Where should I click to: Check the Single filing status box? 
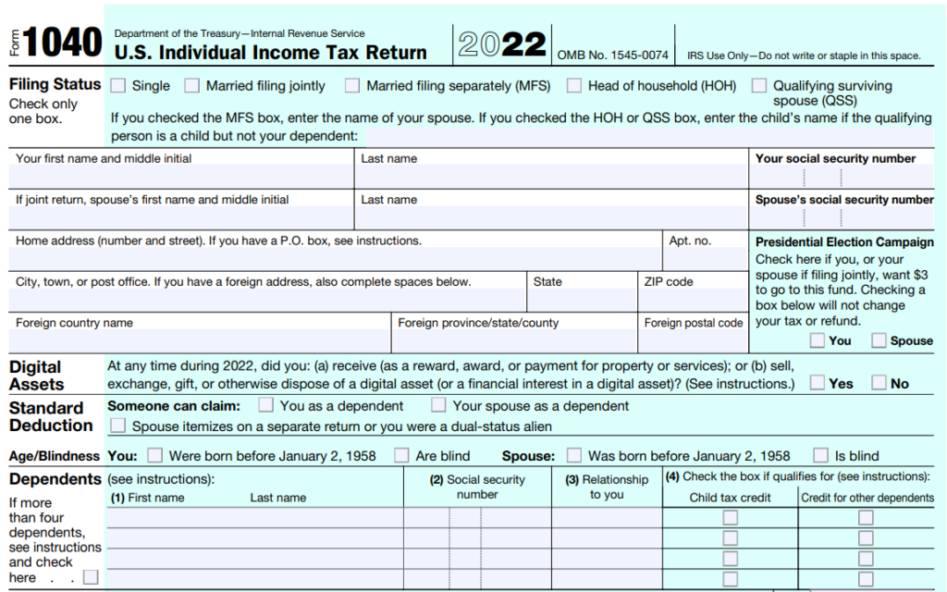tap(118, 86)
